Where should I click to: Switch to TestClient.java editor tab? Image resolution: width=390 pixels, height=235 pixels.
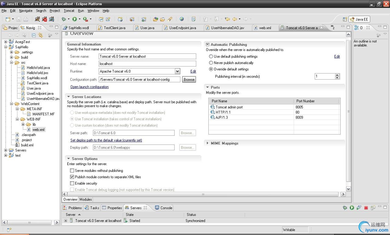[114, 28]
